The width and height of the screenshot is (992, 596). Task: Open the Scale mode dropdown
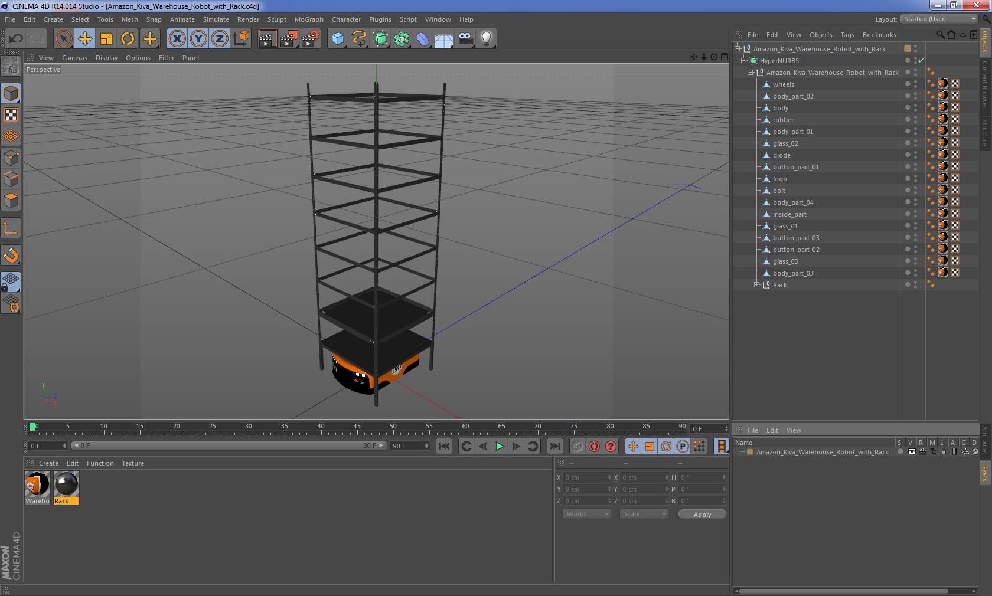pos(644,514)
